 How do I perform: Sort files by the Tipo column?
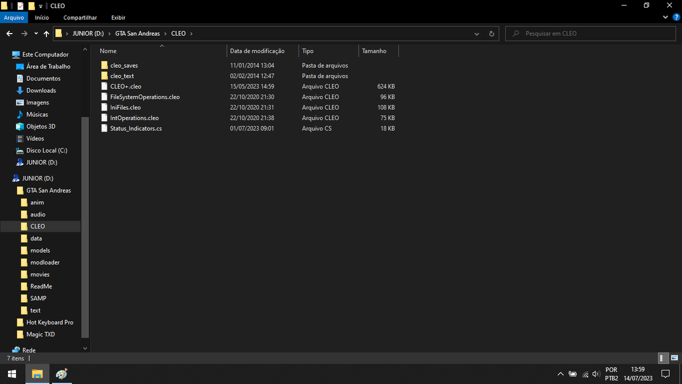tap(307, 51)
